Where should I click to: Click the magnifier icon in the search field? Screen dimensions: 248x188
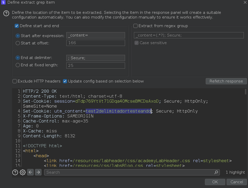point(216,172)
